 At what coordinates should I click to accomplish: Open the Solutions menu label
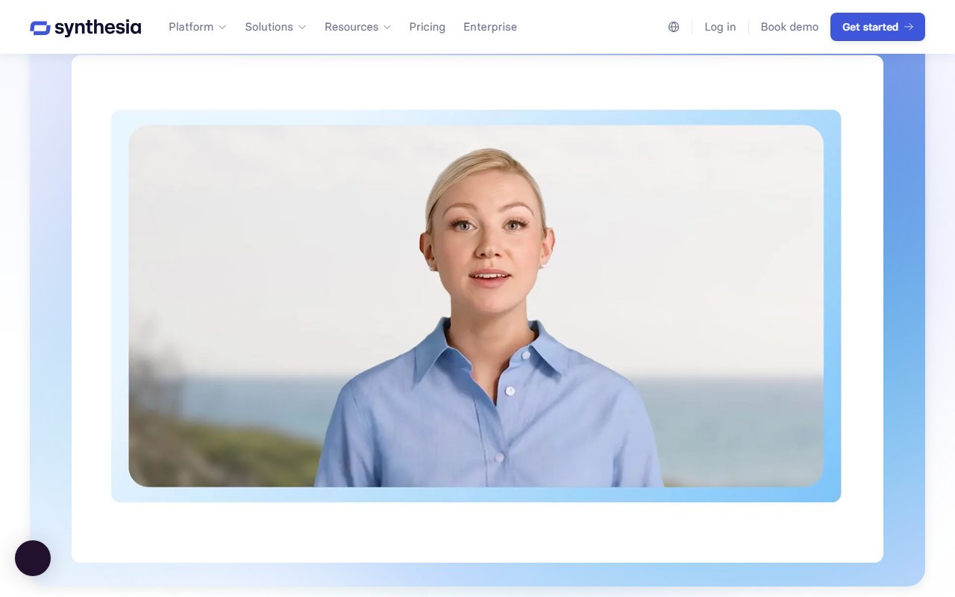click(269, 27)
